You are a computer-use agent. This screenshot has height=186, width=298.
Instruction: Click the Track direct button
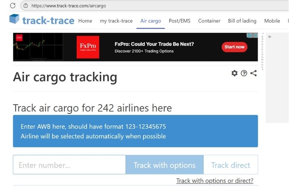(x=231, y=165)
